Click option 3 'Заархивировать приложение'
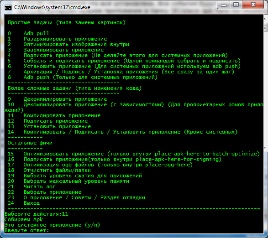This screenshot has height=238, width=268. click(56, 50)
